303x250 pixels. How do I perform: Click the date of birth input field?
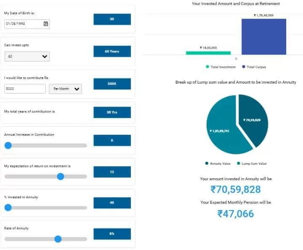(x=24, y=24)
